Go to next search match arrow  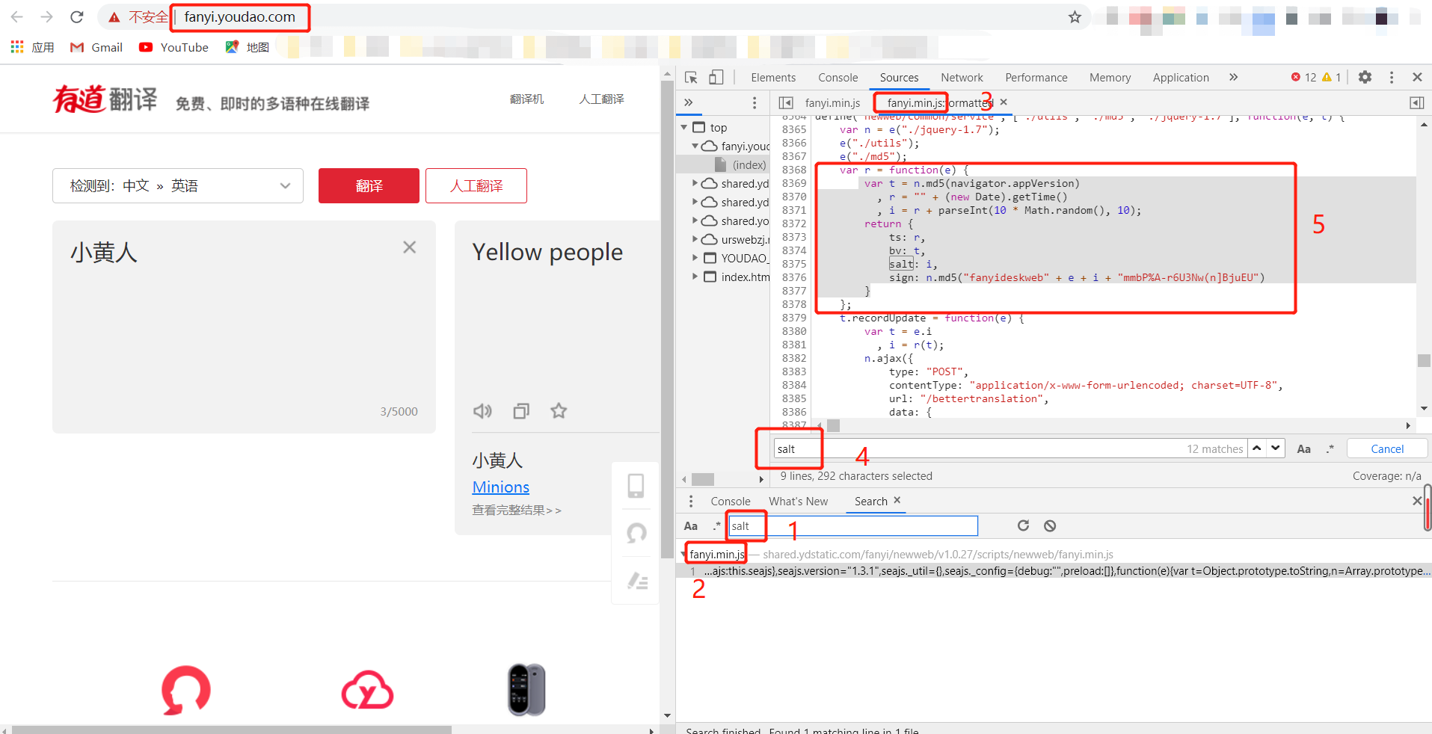pos(1276,448)
